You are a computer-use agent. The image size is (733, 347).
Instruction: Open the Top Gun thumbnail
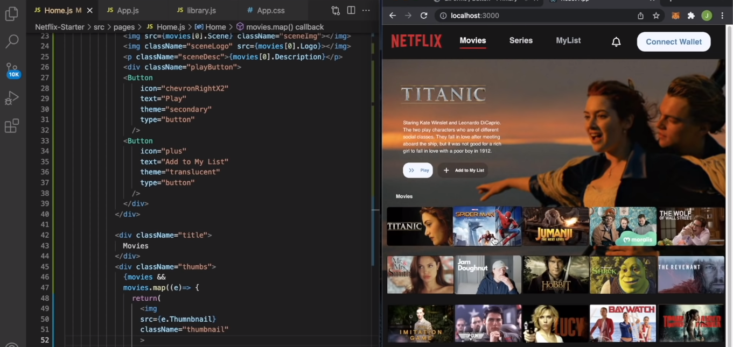488,323
